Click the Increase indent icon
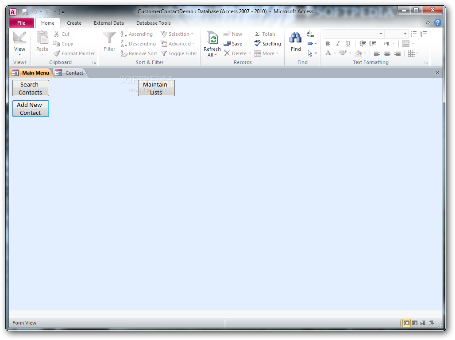The width and height of the screenshot is (455, 340). (x=362, y=44)
